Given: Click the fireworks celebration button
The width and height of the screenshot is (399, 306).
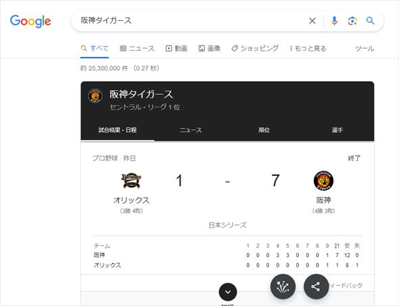Looking at the screenshot, I should click(x=283, y=286).
